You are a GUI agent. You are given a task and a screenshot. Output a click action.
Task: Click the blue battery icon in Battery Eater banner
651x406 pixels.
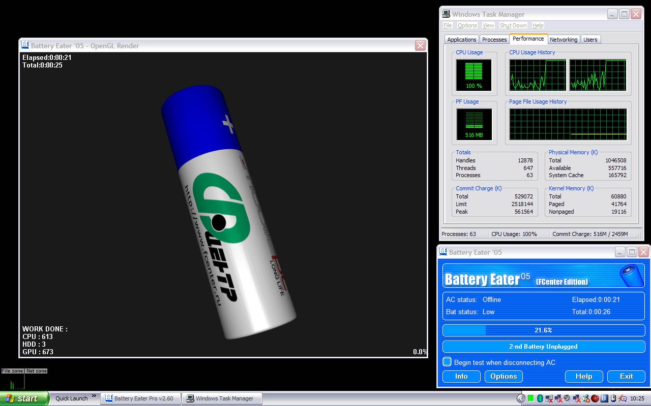pyautogui.click(x=631, y=276)
